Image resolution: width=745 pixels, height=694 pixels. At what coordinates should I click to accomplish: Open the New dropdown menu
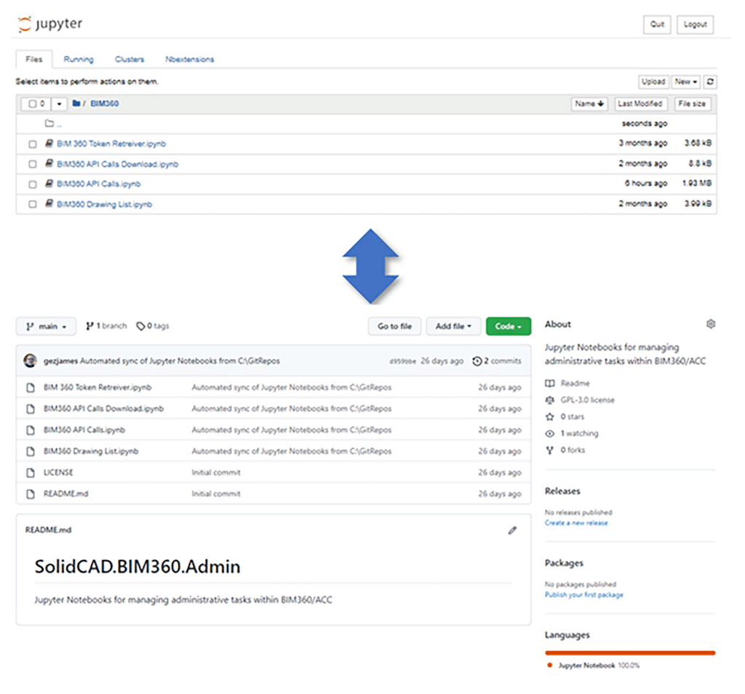(685, 82)
